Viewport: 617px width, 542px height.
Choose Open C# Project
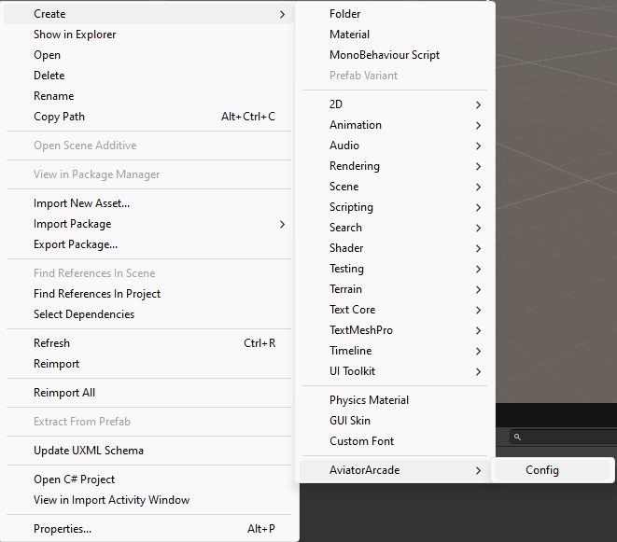click(x=148, y=479)
